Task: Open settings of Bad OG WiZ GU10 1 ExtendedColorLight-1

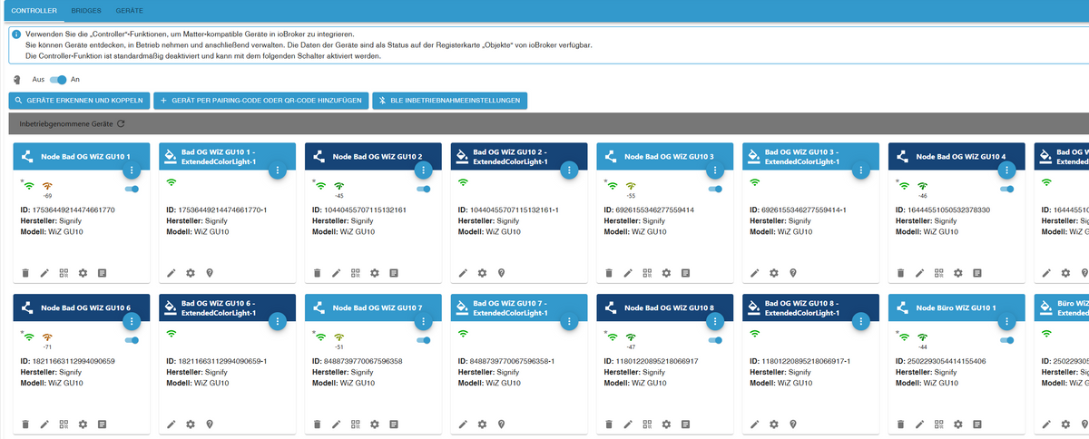Action: tap(191, 272)
